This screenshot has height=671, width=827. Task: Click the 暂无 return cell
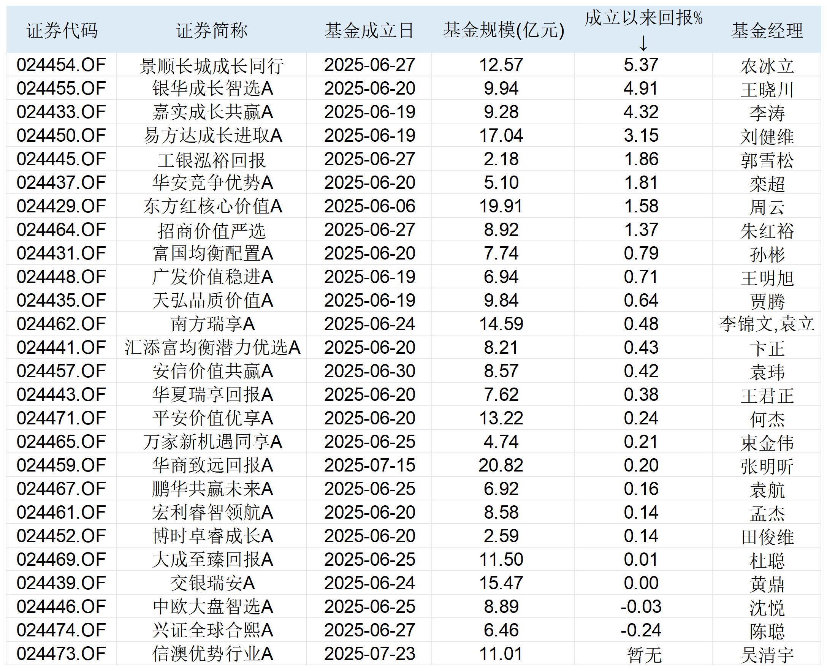[644, 654]
